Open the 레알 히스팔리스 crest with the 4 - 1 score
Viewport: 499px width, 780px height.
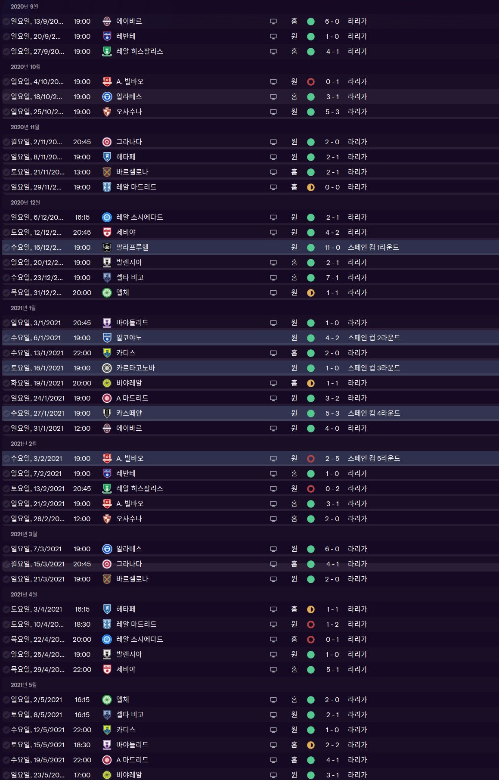click(x=107, y=51)
